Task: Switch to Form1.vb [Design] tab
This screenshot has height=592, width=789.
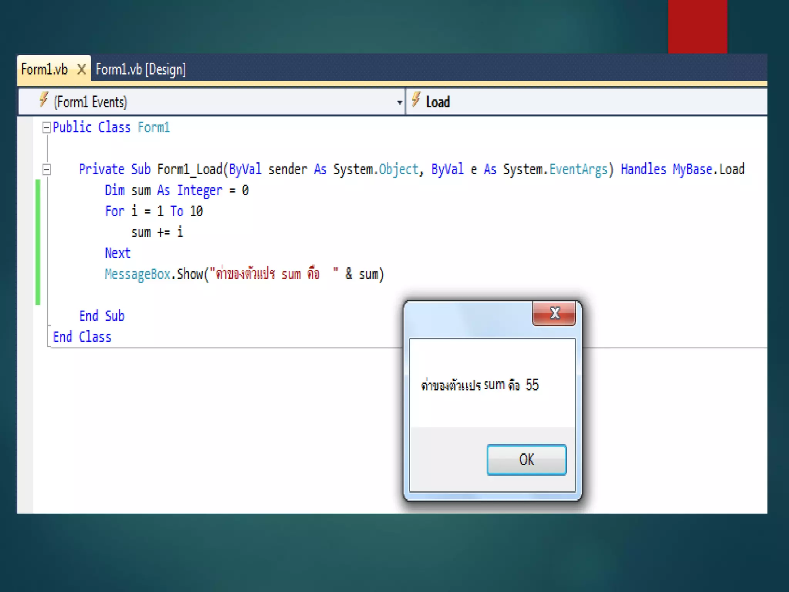Action: [141, 70]
